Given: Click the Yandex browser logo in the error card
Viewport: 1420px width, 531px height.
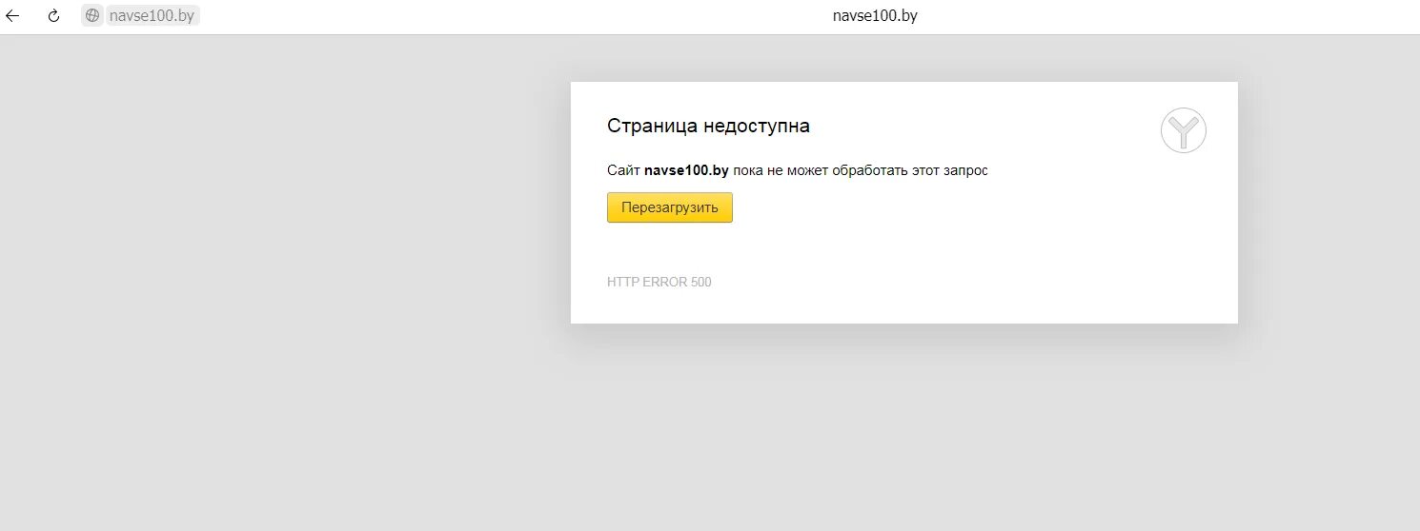Looking at the screenshot, I should pos(1184,130).
